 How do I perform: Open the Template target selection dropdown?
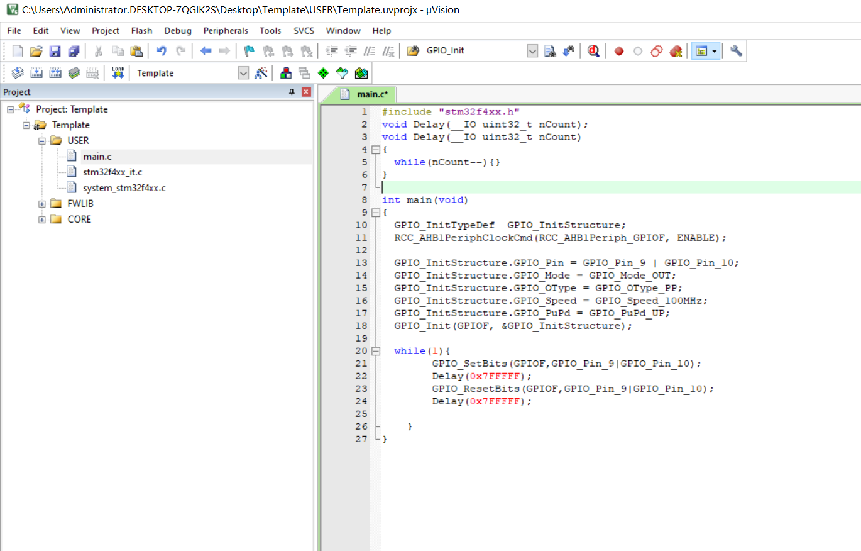[243, 73]
